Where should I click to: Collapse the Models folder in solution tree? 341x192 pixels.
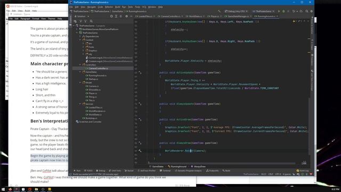click(80, 83)
